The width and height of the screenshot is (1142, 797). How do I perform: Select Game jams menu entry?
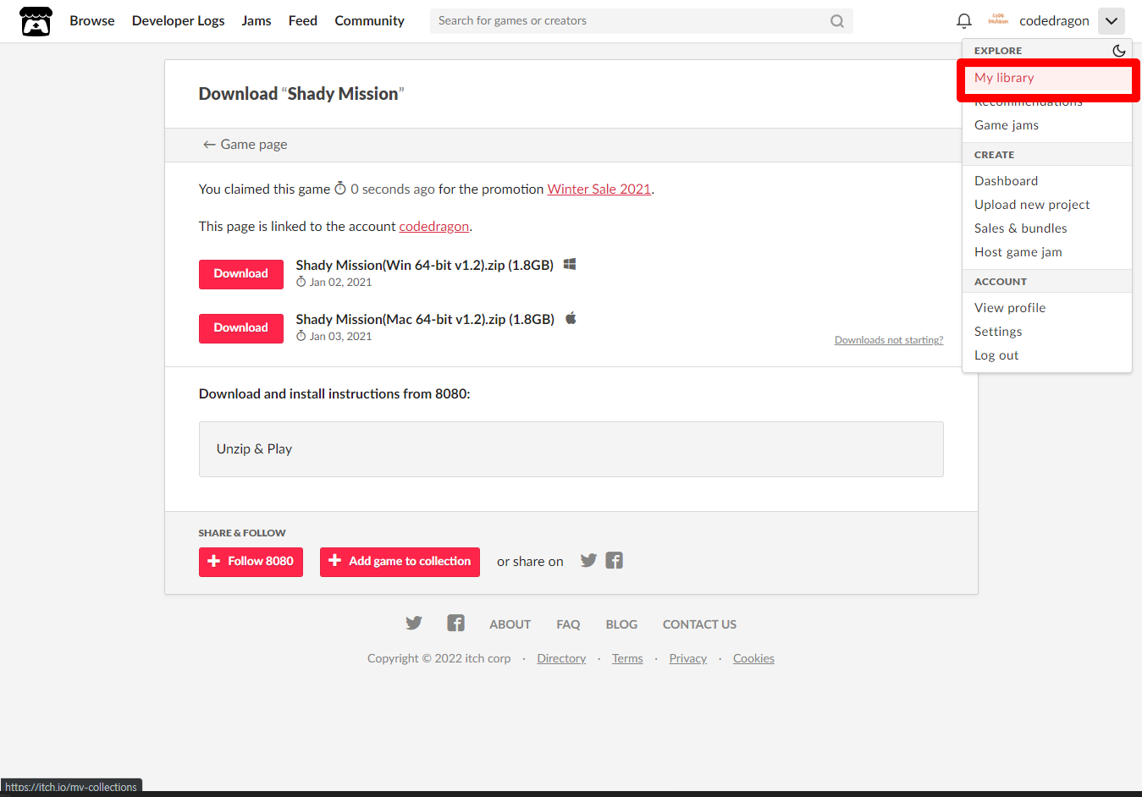(1047, 125)
